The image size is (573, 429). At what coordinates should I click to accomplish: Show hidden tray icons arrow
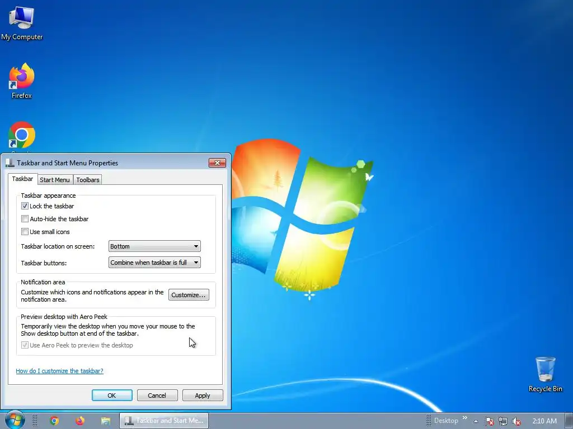coord(476,421)
